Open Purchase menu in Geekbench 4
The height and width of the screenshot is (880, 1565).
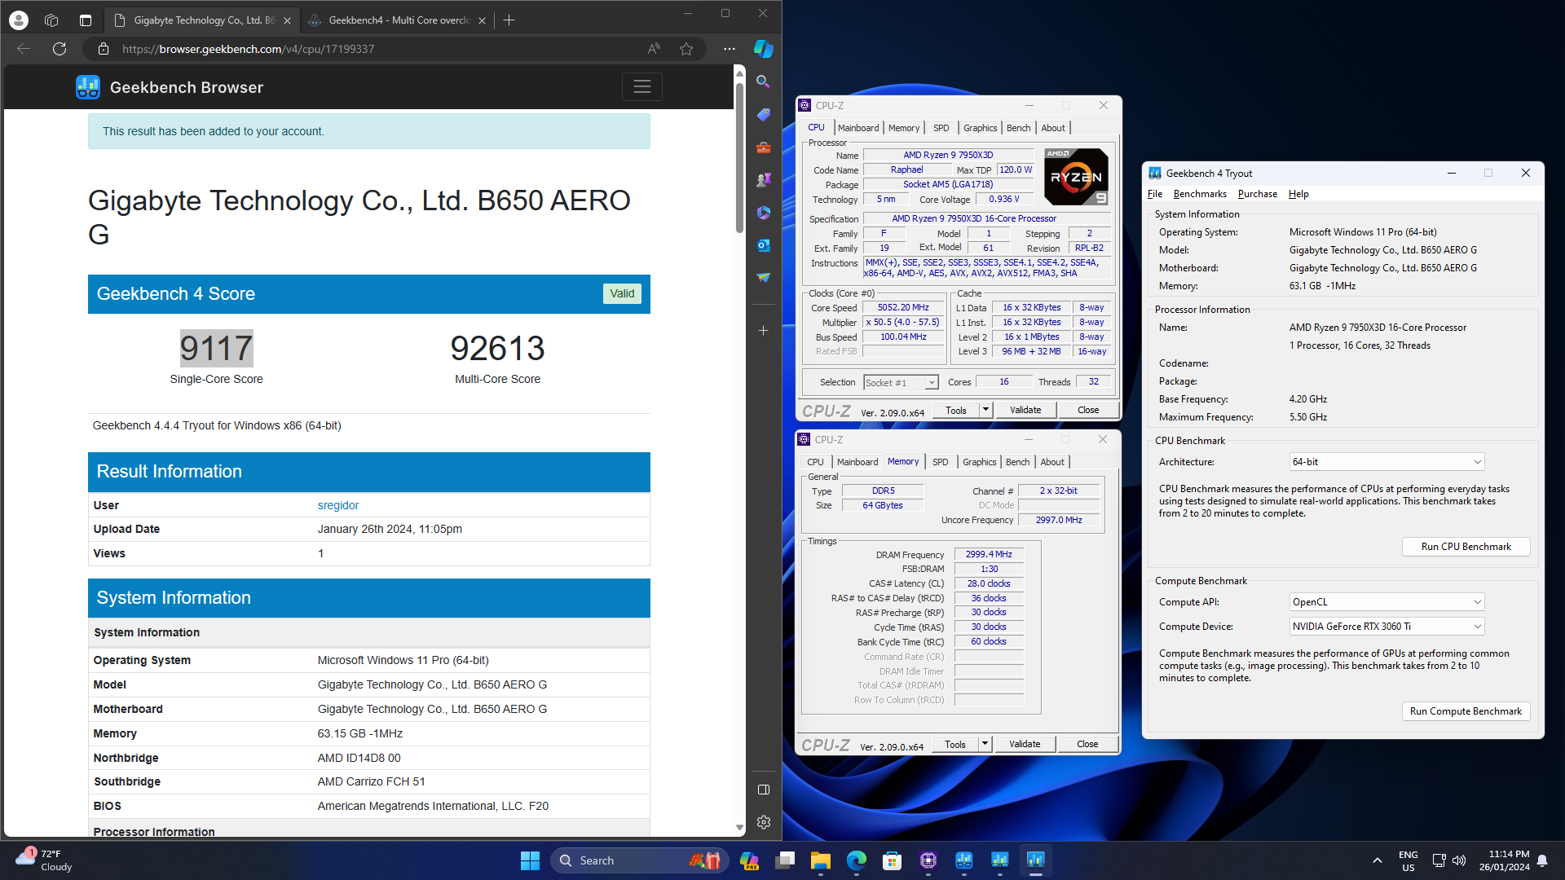1257,194
